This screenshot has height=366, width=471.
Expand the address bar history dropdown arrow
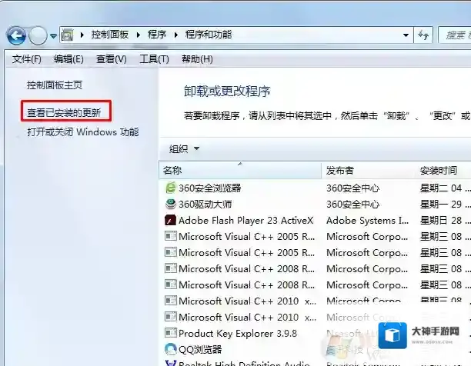pos(405,35)
